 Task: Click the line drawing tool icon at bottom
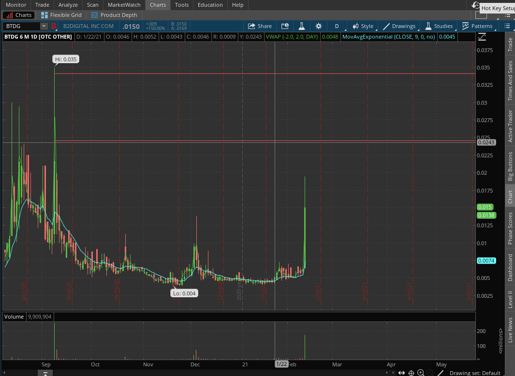[x=441, y=373]
